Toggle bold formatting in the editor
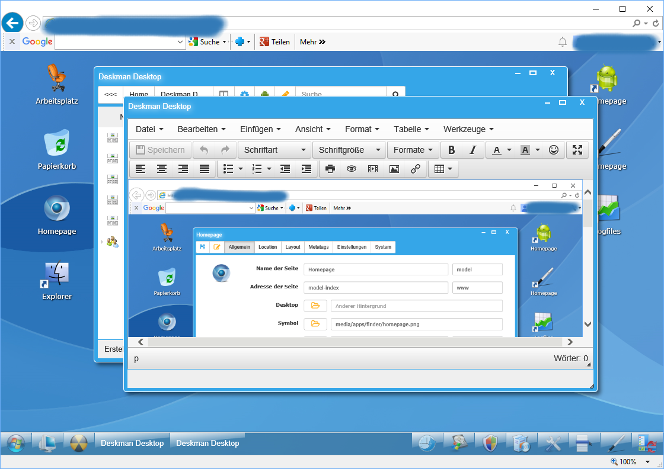The image size is (664, 469). point(451,150)
